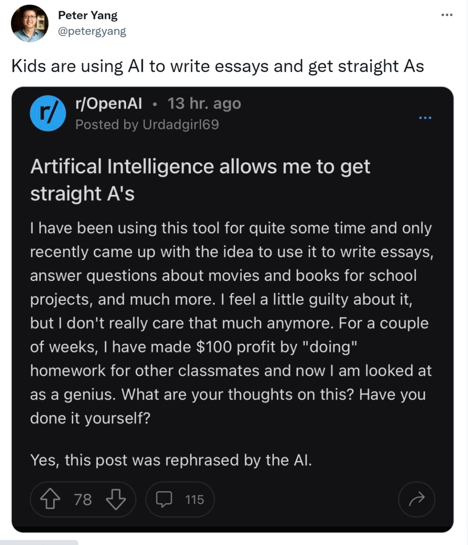Screen dimensions: 468x545
Task: Click the 115 comments count
Action: 195,500
